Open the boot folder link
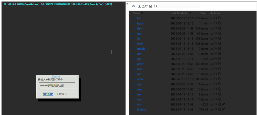The image size is (257, 115). coord(140,23)
